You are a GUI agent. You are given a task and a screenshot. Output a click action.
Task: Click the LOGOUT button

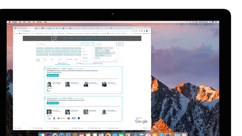(119, 44)
